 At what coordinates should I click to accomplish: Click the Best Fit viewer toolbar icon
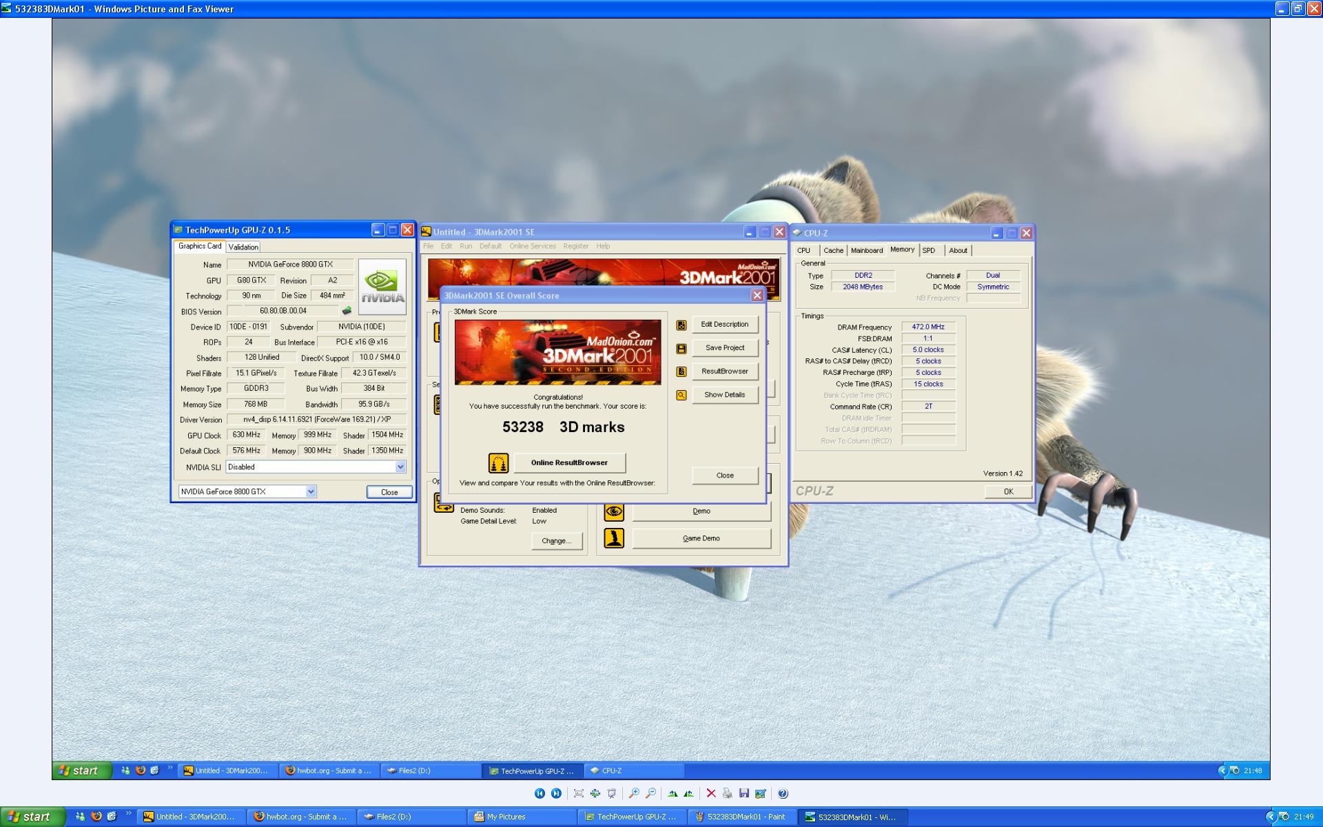[579, 793]
